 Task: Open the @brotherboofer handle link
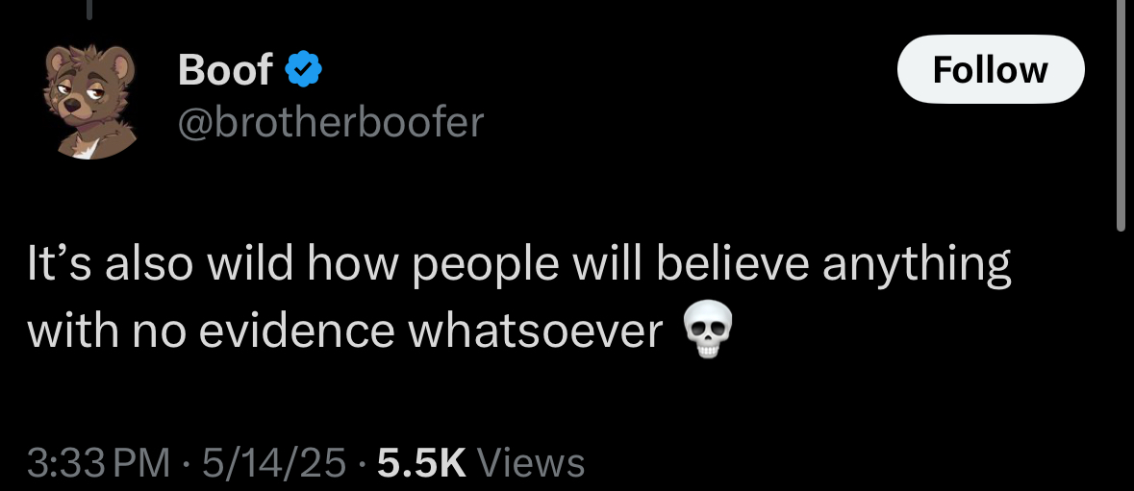click(331, 122)
